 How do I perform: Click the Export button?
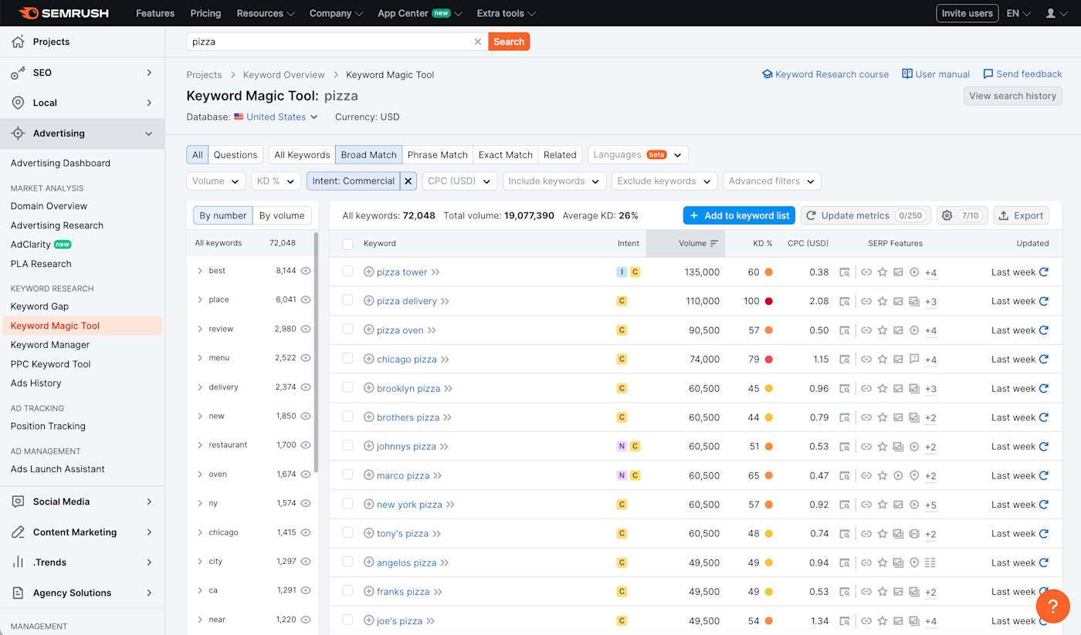(1022, 216)
